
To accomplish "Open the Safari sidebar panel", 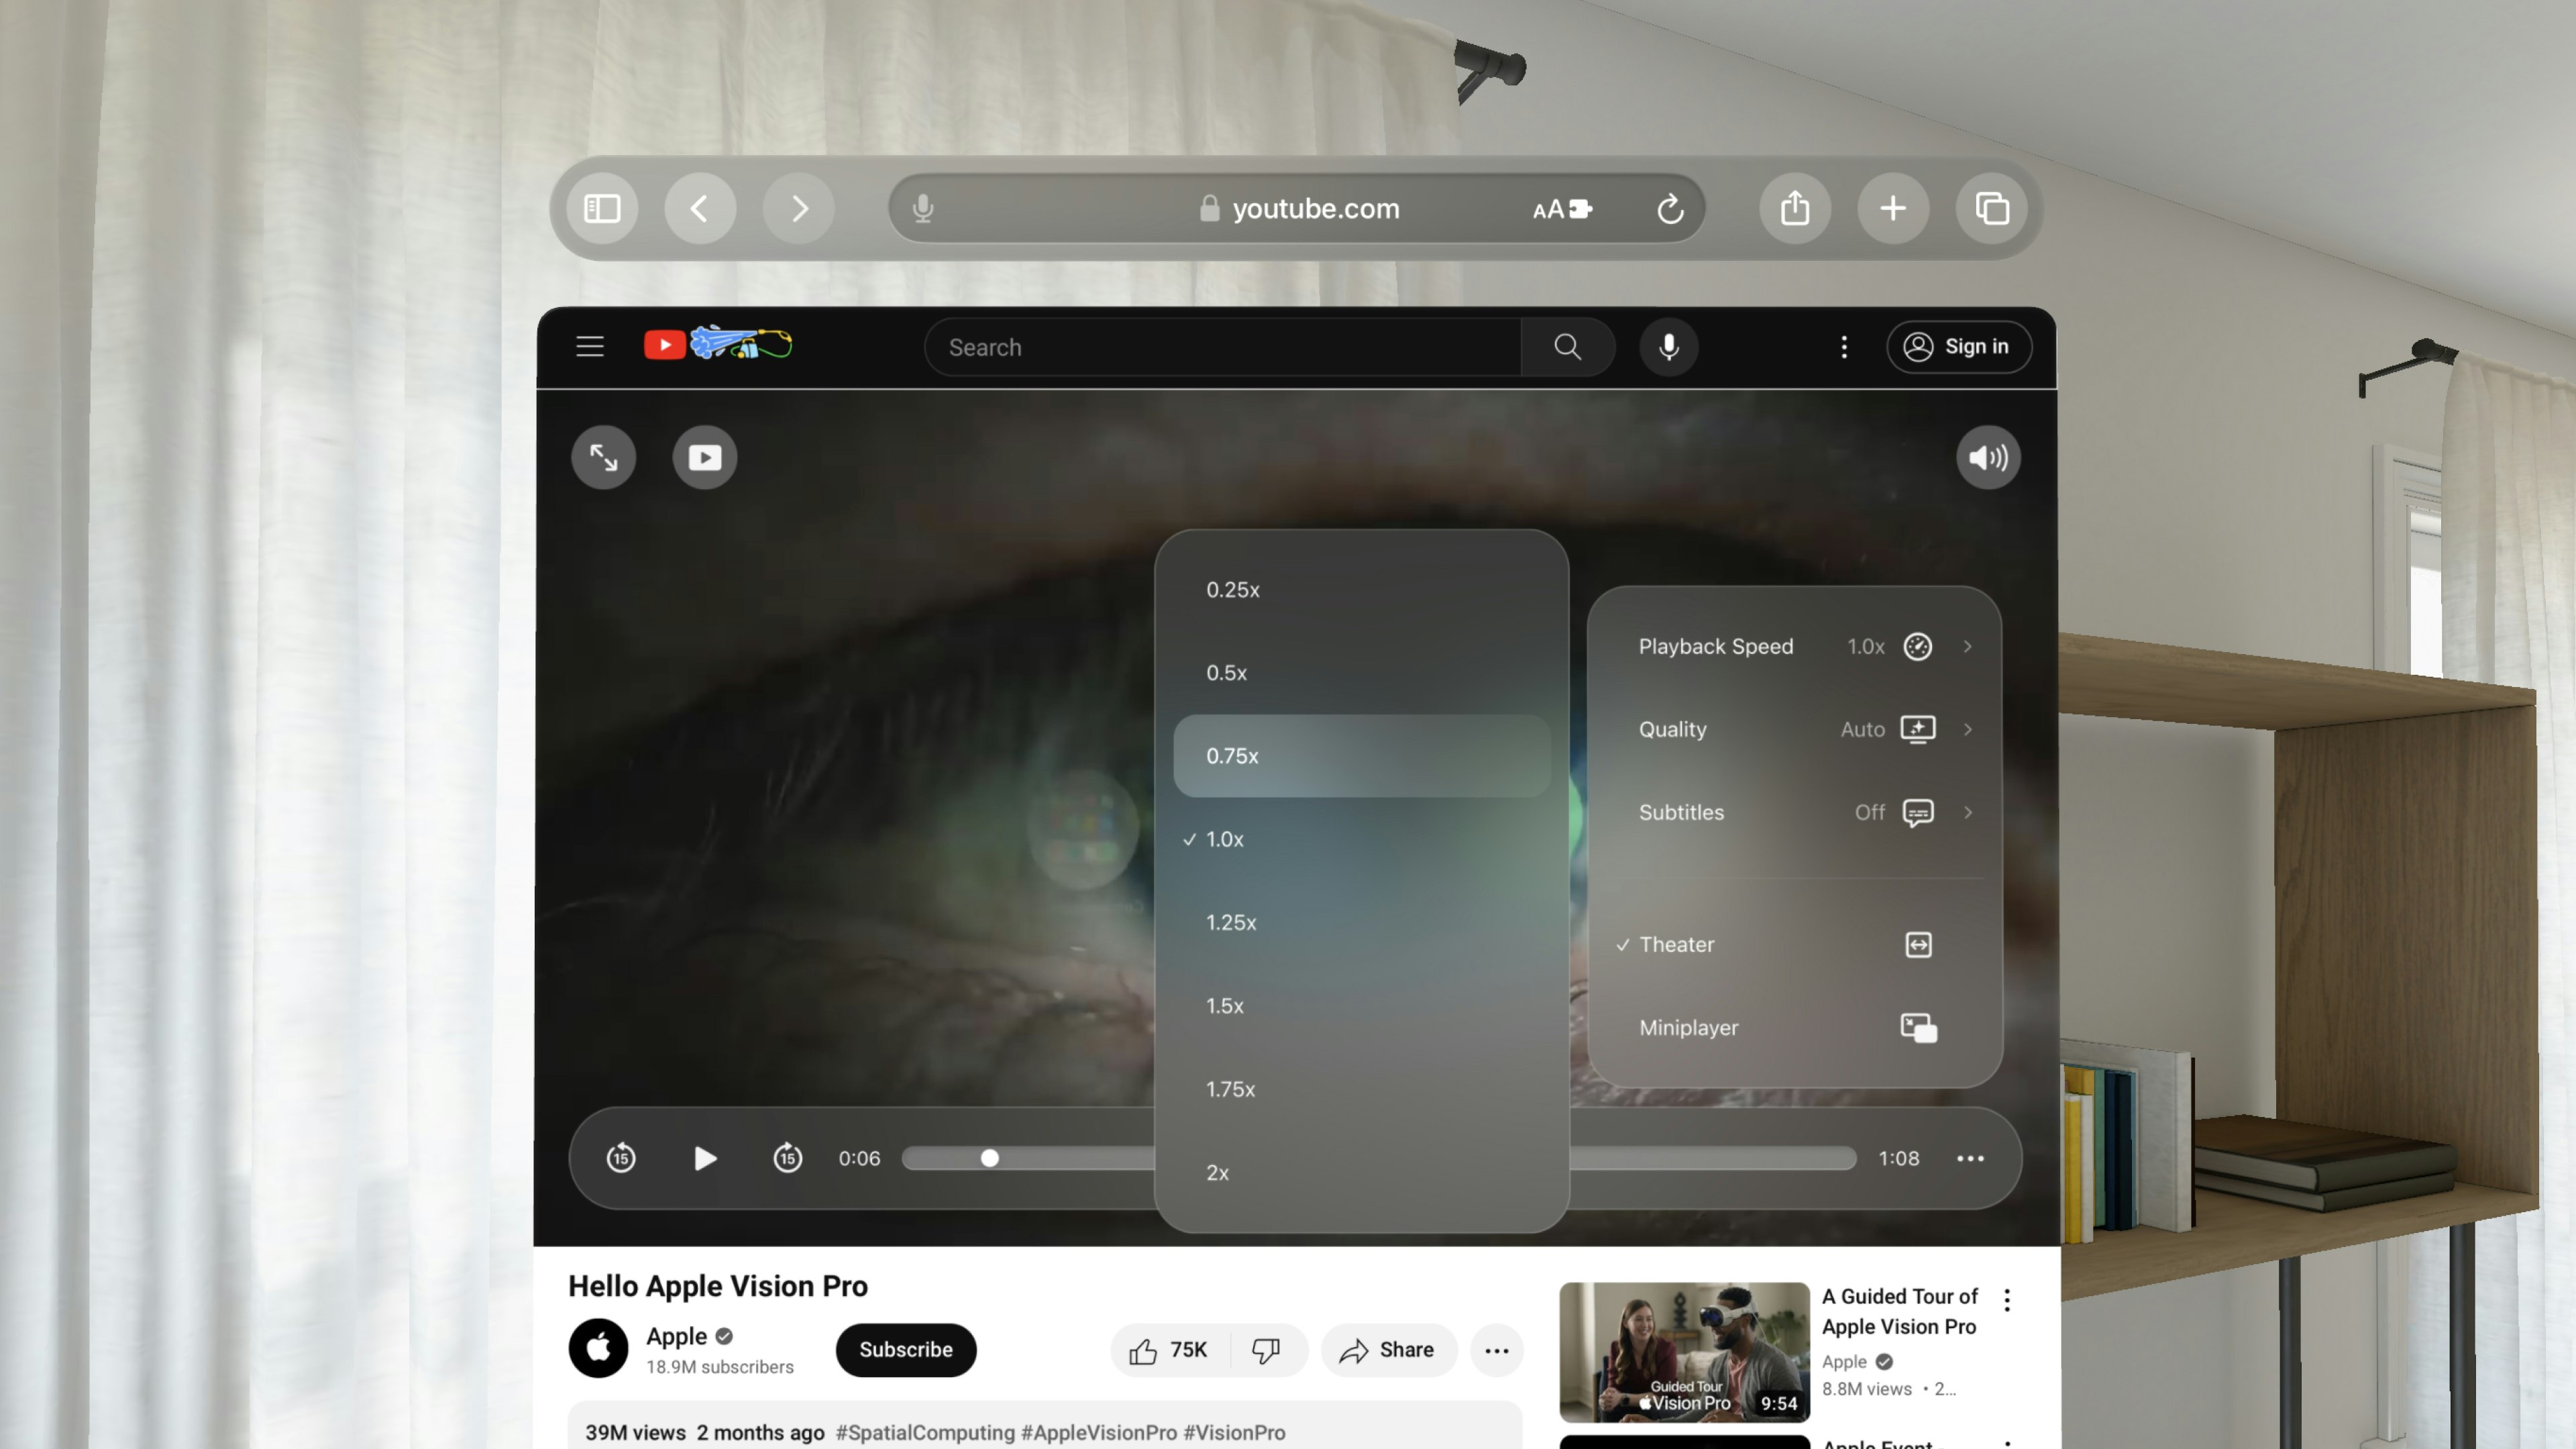I will [602, 208].
